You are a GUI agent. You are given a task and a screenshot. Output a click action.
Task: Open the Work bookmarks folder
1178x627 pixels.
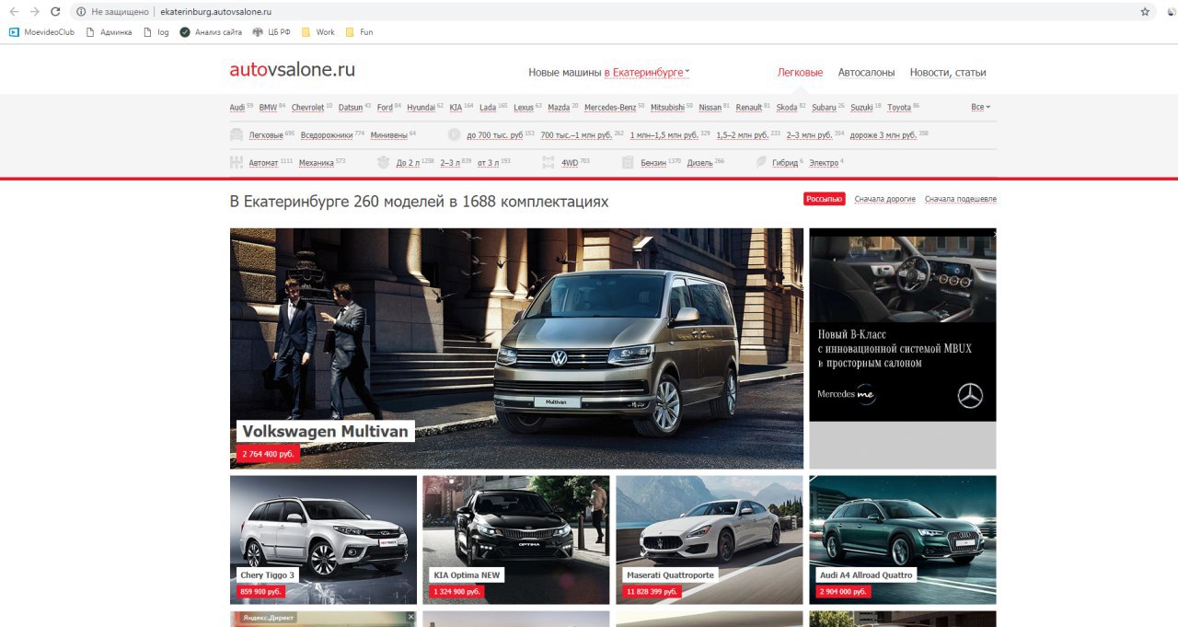pyautogui.click(x=318, y=32)
